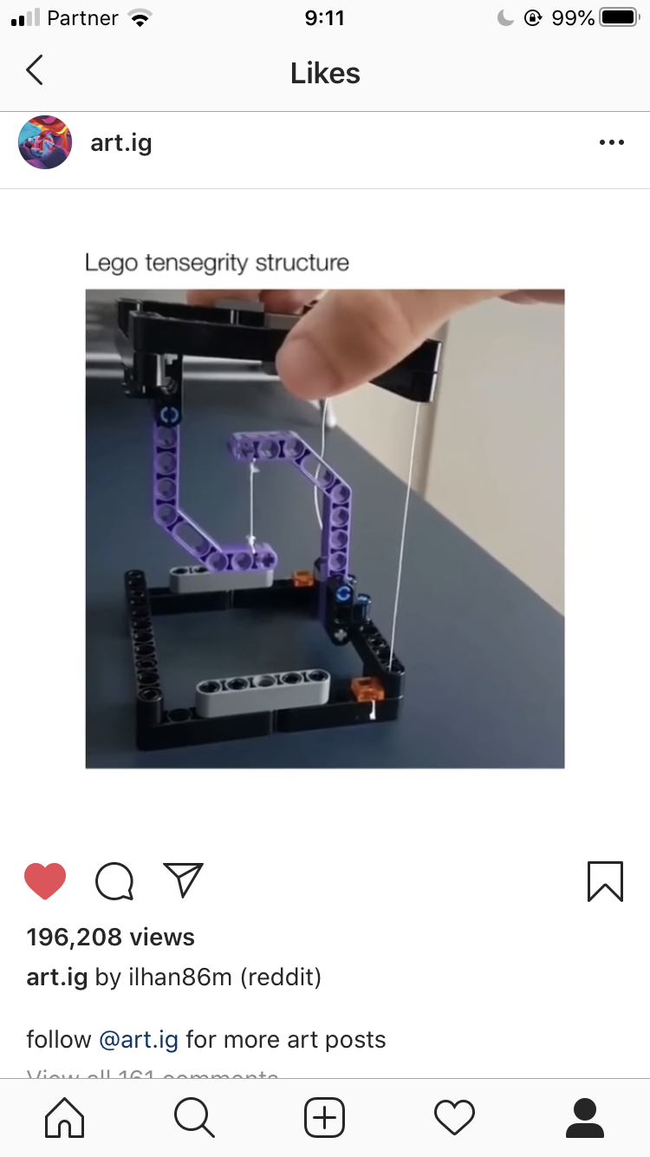The width and height of the screenshot is (650, 1157).
Task: Create a new post with plus icon
Action: point(325,1118)
